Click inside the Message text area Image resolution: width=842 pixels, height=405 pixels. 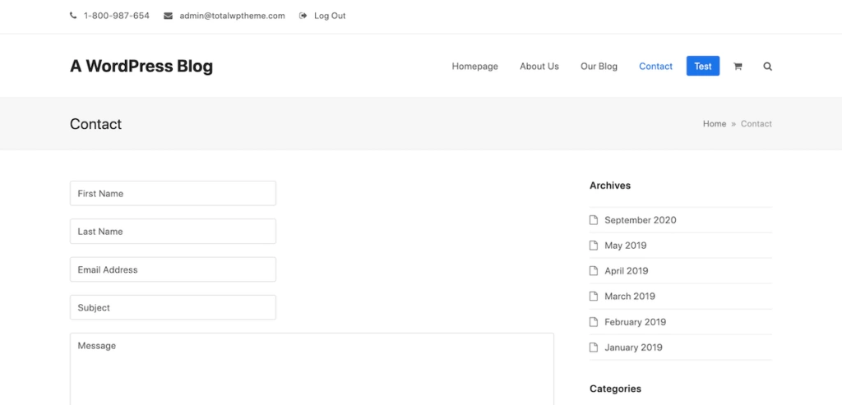pyautogui.click(x=312, y=368)
